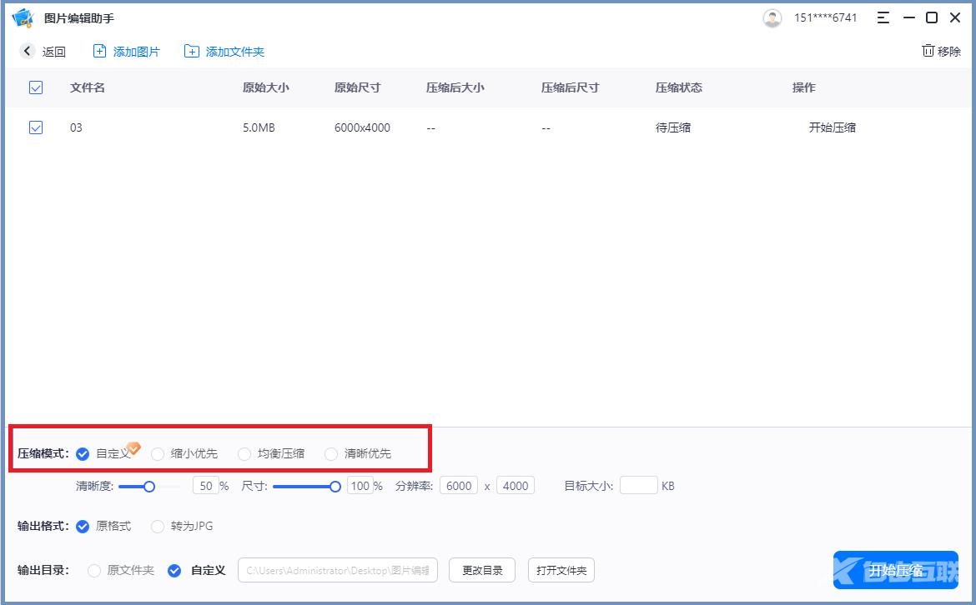Click the back arrow icon beside 返回

click(28, 52)
